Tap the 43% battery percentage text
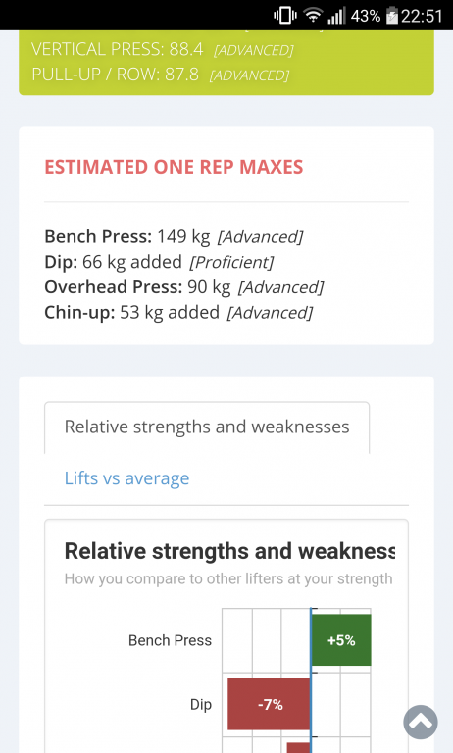Screen dimensions: 453x753 coord(366,16)
